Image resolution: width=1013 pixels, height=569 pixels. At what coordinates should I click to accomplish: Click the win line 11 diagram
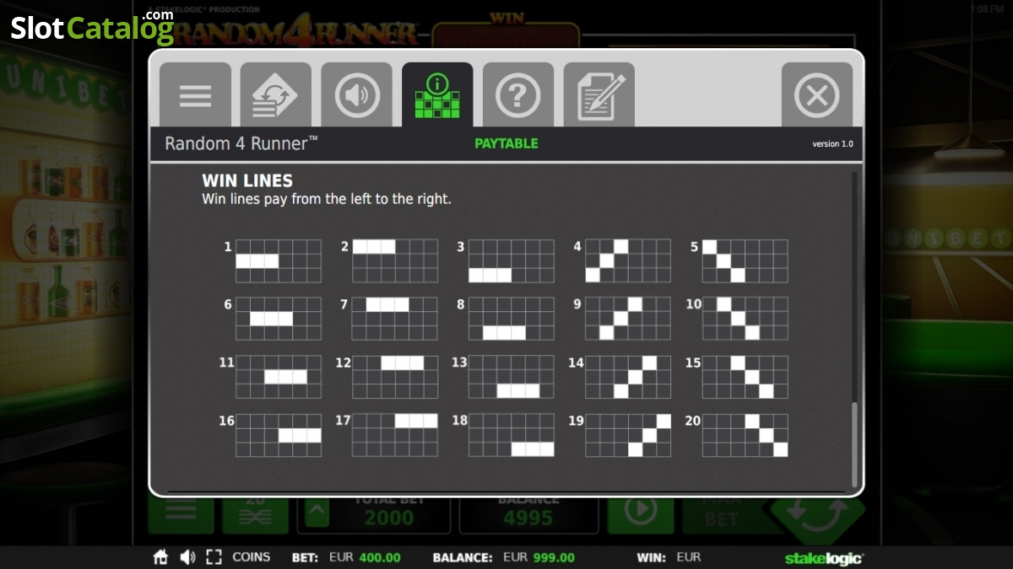point(279,377)
